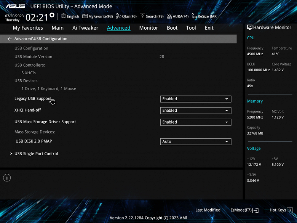This screenshot has width=297, height=223.
Task: Click the info circle icon
Action: 7,178
